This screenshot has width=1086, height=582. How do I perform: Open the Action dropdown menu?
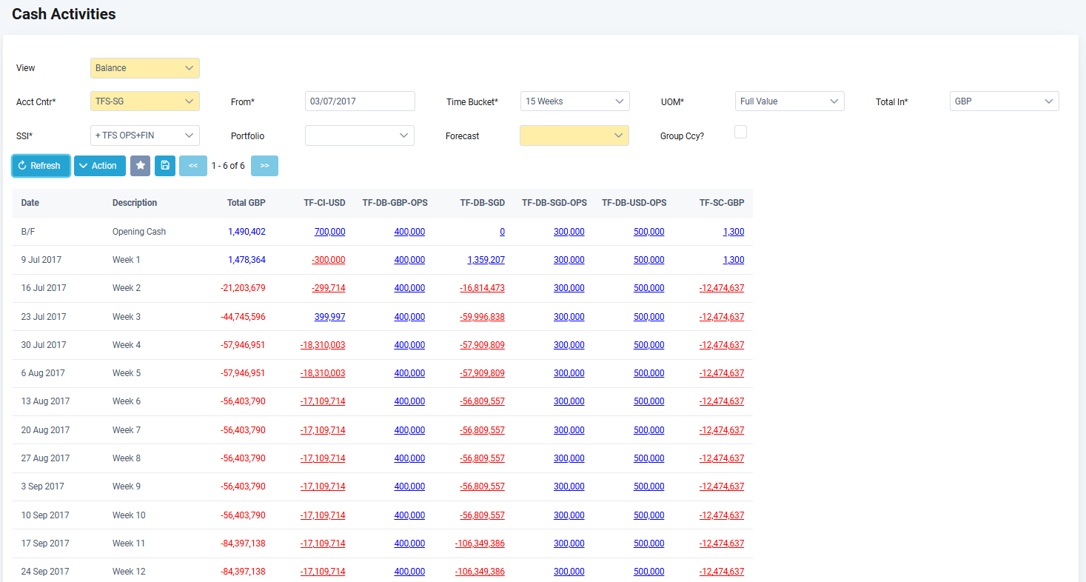99,166
